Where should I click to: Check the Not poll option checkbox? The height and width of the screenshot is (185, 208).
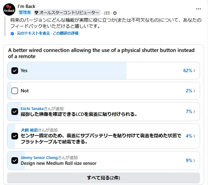[15, 91]
